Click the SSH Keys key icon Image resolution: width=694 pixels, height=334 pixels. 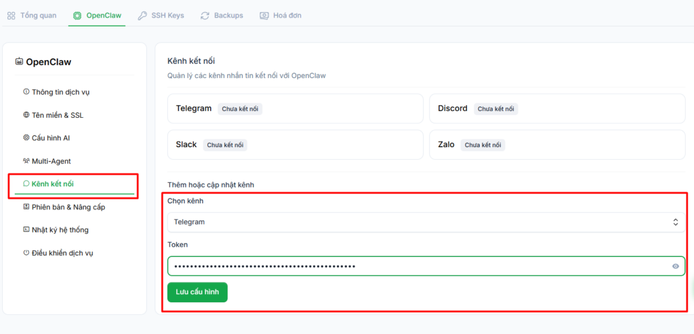click(x=142, y=16)
